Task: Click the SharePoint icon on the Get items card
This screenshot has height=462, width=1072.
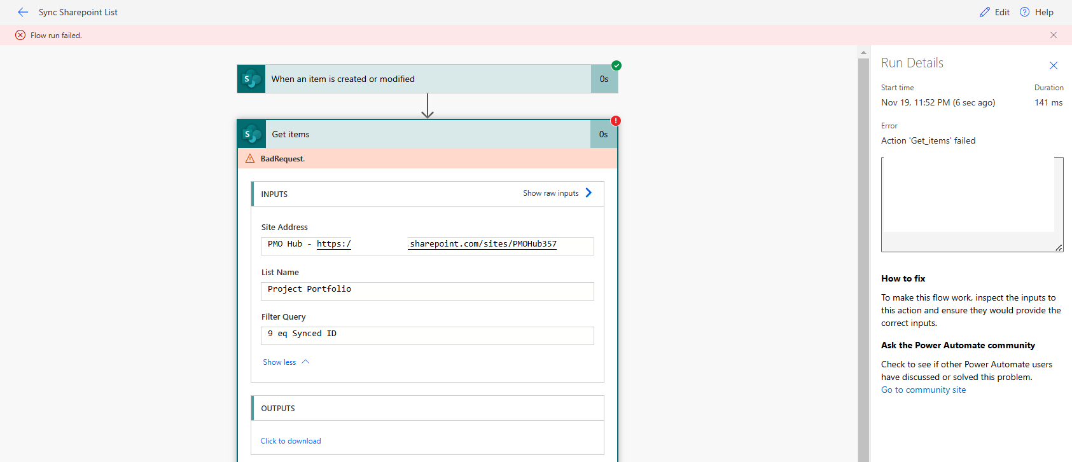Action: coord(252,134)
